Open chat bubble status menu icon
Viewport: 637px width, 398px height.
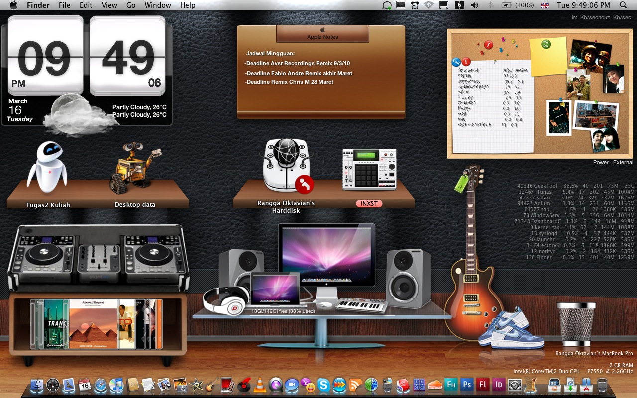[387, 5]
